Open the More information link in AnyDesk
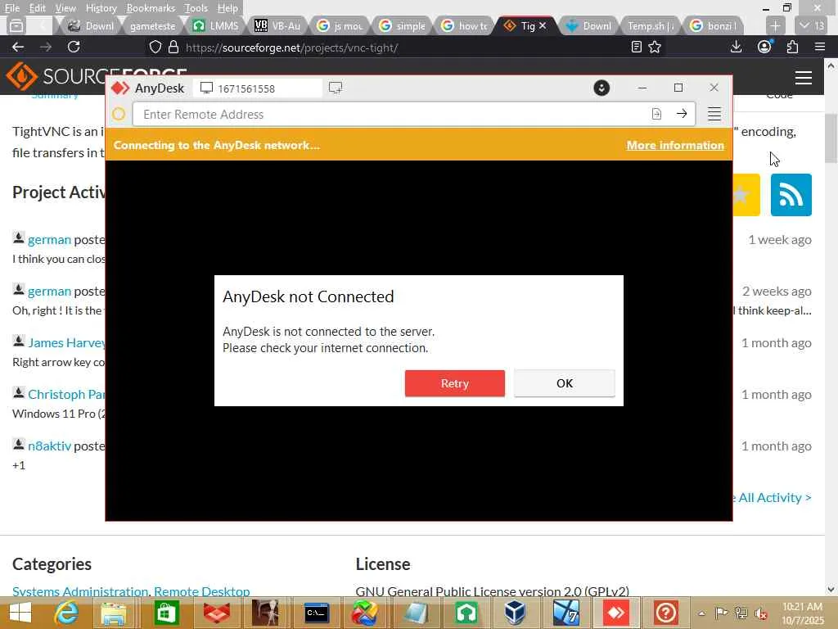Viewport: 838px width, 629px height. tap(675, 145)
